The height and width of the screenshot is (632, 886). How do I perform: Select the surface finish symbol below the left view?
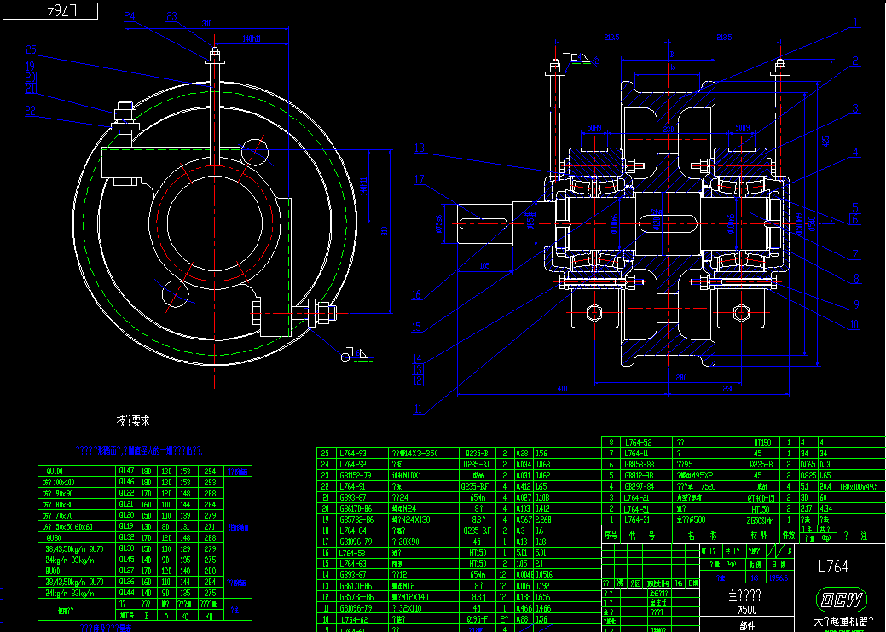351,354
